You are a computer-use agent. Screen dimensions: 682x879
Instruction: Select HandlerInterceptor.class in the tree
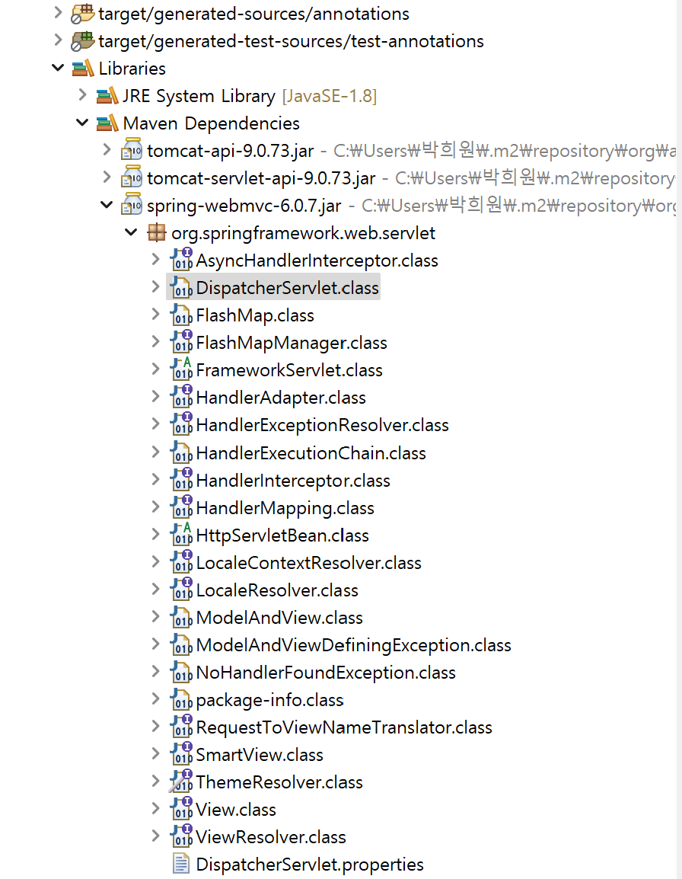click(x=293, y=481)
